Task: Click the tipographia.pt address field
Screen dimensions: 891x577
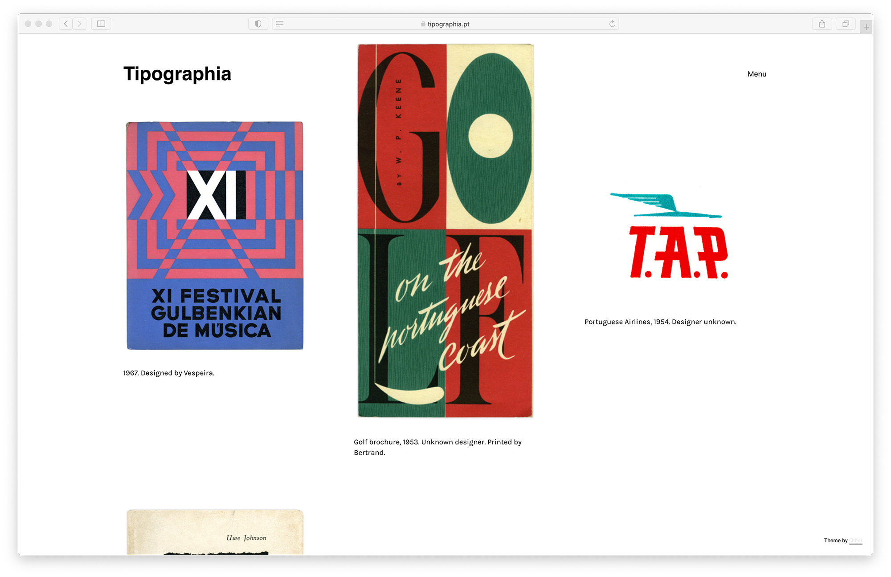Action: (x=445, y=24)
